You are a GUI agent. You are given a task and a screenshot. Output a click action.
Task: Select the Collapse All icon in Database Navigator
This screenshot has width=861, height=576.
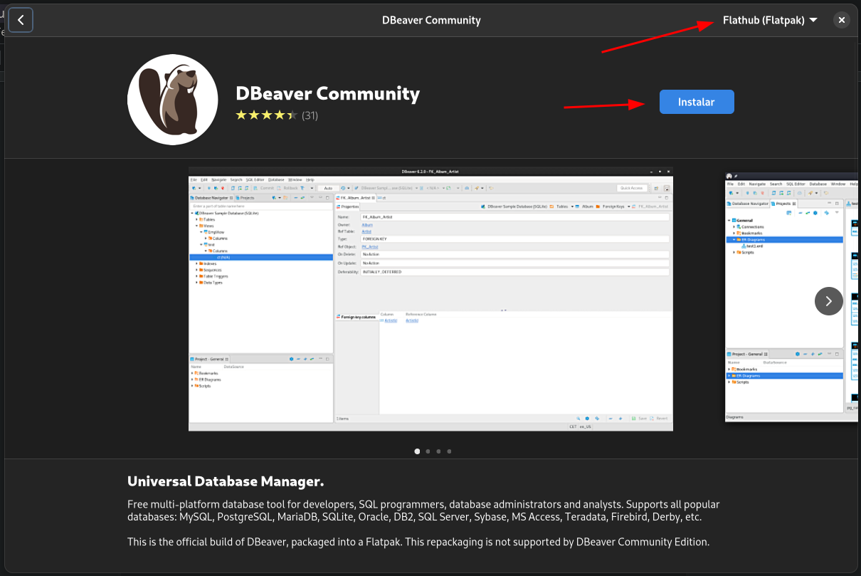pyautogui.click(x=295, y=198)
